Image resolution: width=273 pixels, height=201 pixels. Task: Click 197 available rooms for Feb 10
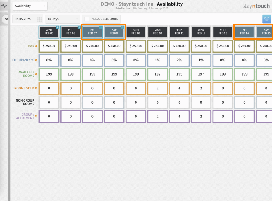click(158, 74)
